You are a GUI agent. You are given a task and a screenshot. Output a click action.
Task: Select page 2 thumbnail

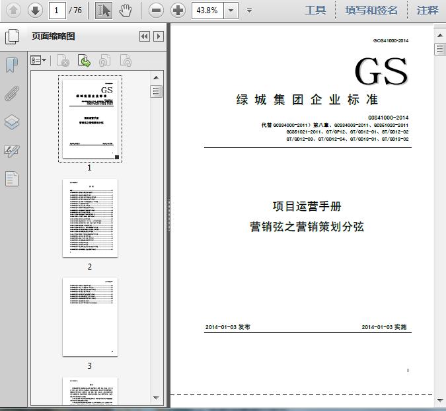(x=90, y=218)
